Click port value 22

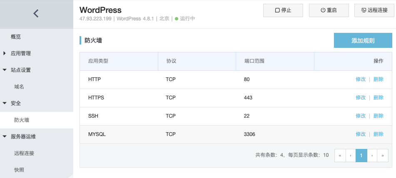[x=247, y=116]
